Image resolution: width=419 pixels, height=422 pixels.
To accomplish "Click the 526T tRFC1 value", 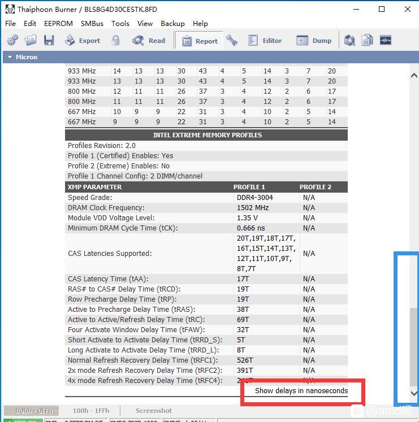I will (x=245, y=360).
